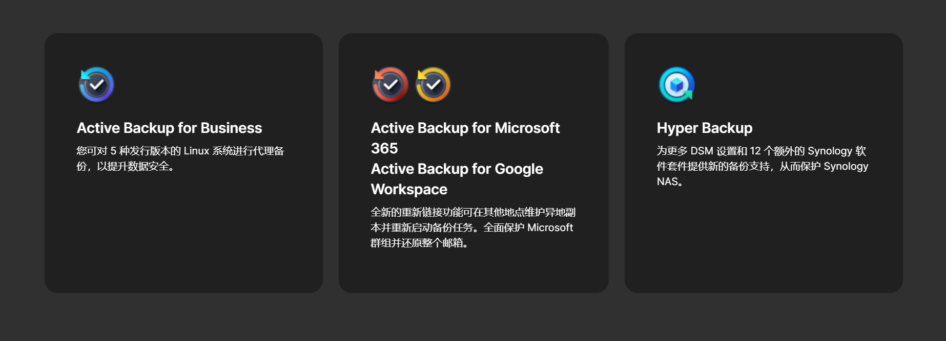
Task: Open the Hyper Backup heading
Action: (x=704, y=128)
